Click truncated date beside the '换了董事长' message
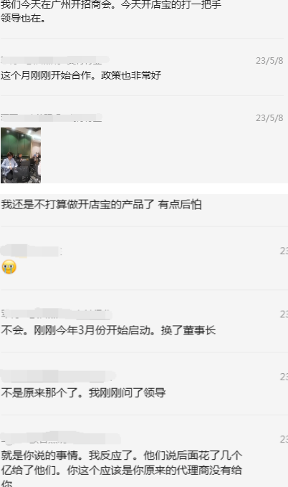 pyautogui.click(x=284, y=314)
